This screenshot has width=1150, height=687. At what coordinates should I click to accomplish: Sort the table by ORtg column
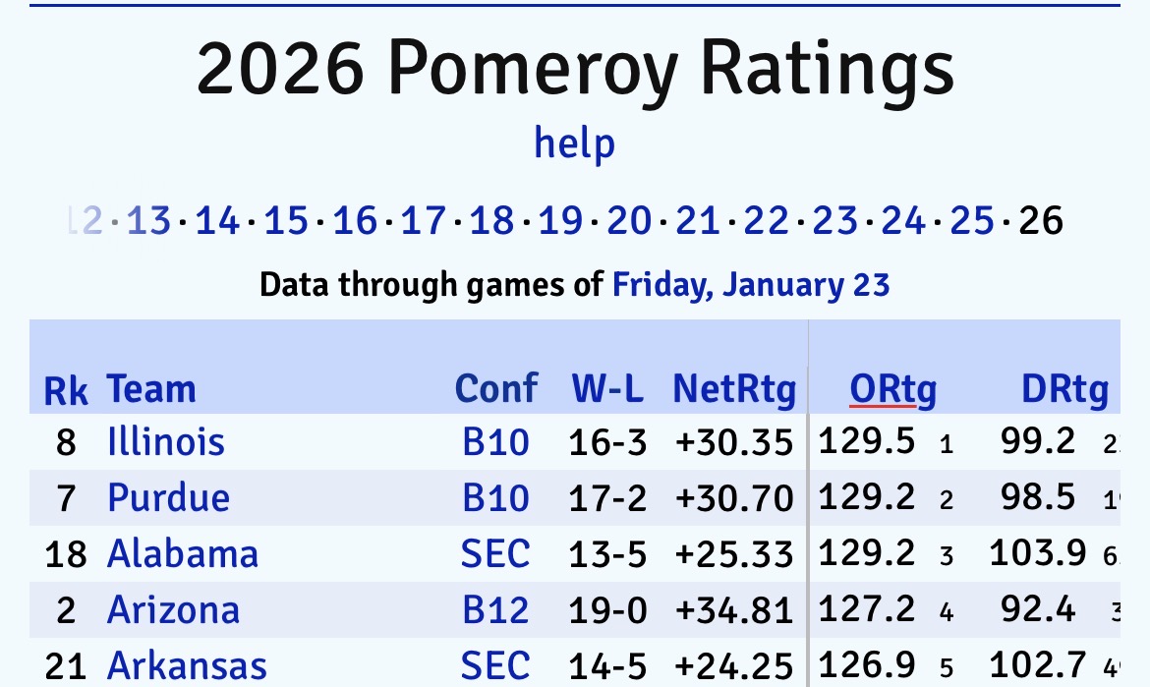pyautogui.click(x=892, y=389)
